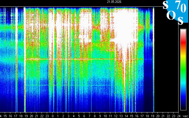
Task: Click the SOS 70 logo badge
Action: (x=176, y=12)
